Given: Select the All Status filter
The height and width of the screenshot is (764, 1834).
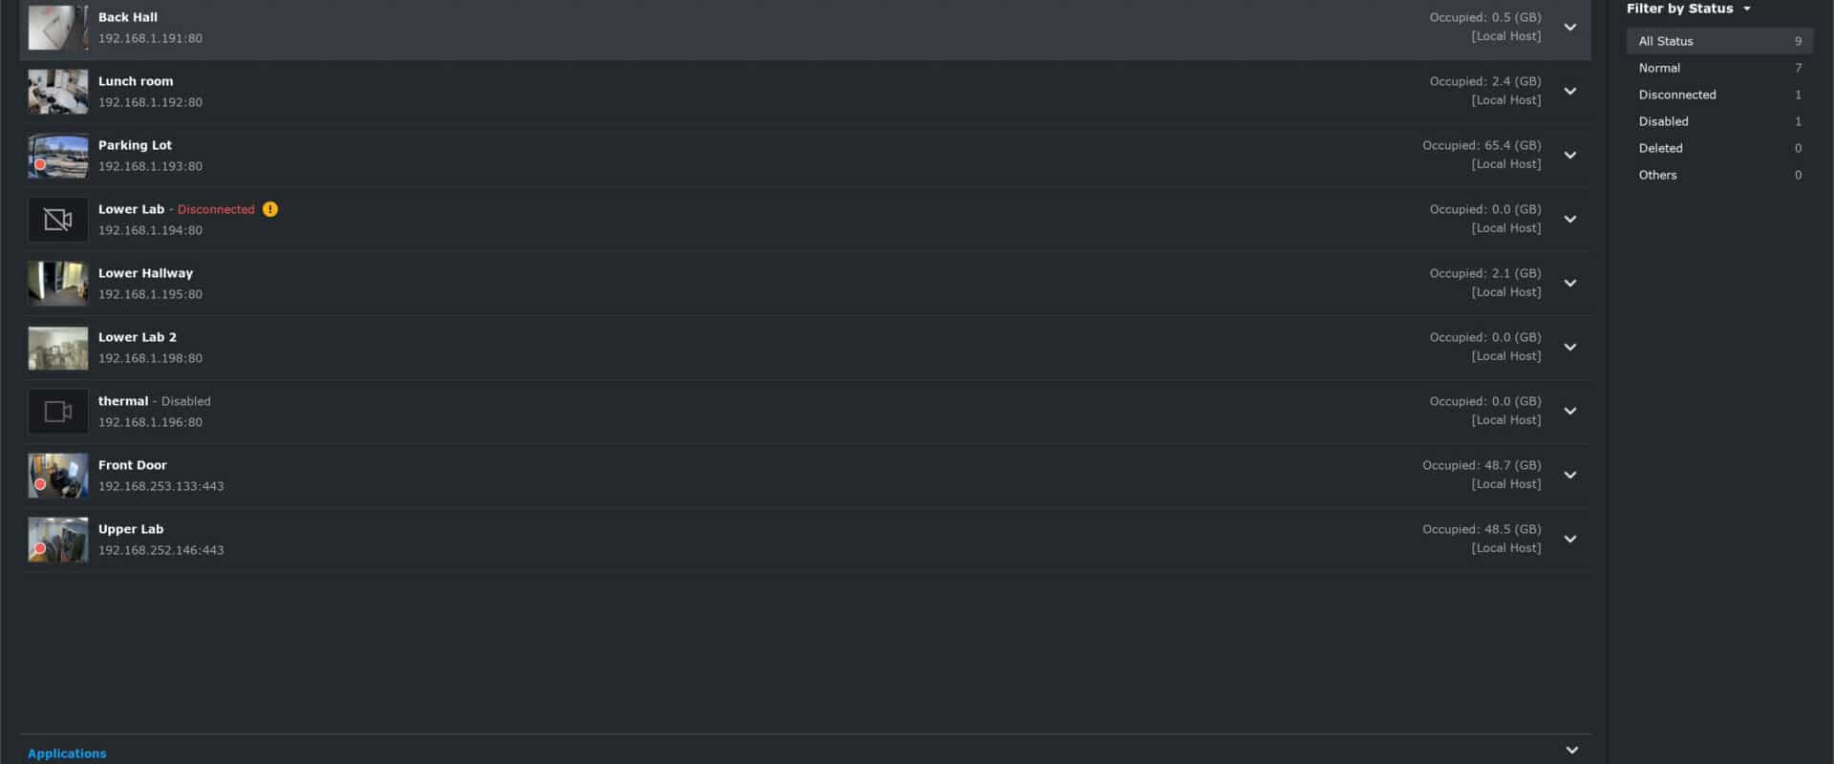Looking at the screenshot, I should pyautogui.click(x=1719, y=41).
